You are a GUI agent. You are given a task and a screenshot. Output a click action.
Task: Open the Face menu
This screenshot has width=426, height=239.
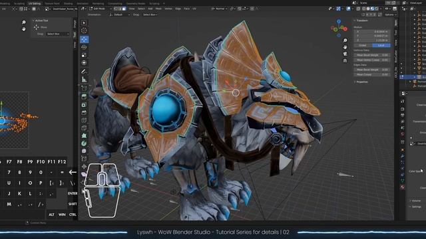click(186, 9)
